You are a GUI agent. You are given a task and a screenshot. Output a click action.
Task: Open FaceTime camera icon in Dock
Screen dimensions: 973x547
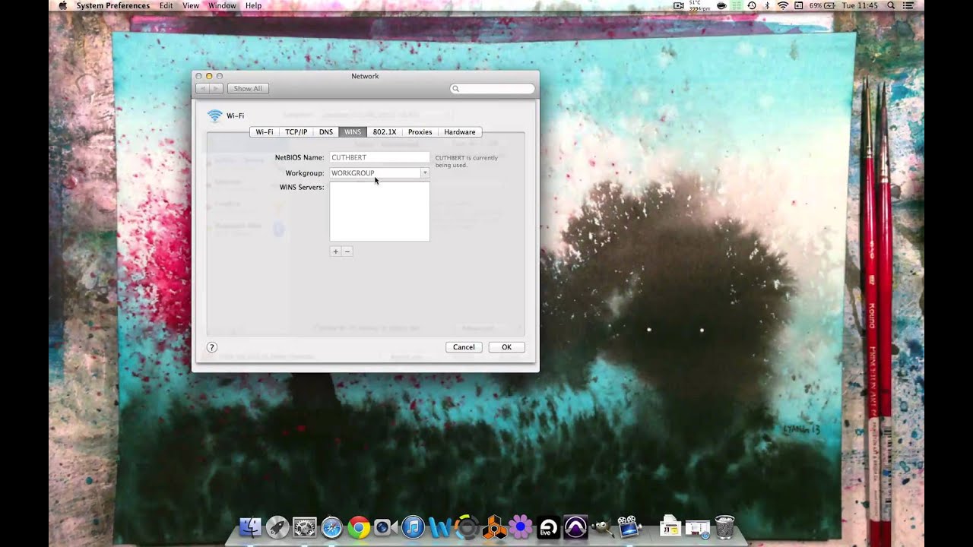coord(384,526)
